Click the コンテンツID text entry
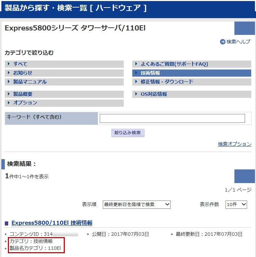 [44, 234]
